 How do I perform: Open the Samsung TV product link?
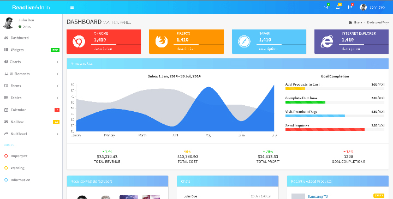click(x=318, y=197)
